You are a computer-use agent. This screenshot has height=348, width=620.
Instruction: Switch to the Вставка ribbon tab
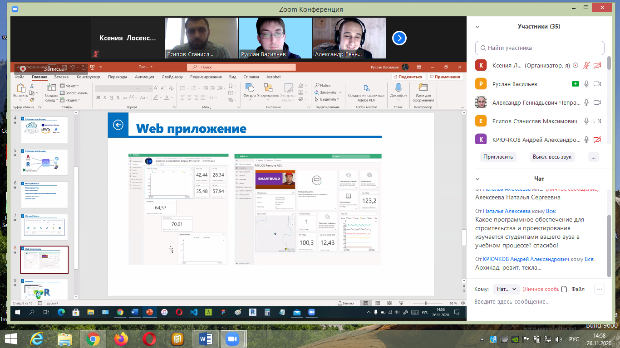(x=61, y=77)
